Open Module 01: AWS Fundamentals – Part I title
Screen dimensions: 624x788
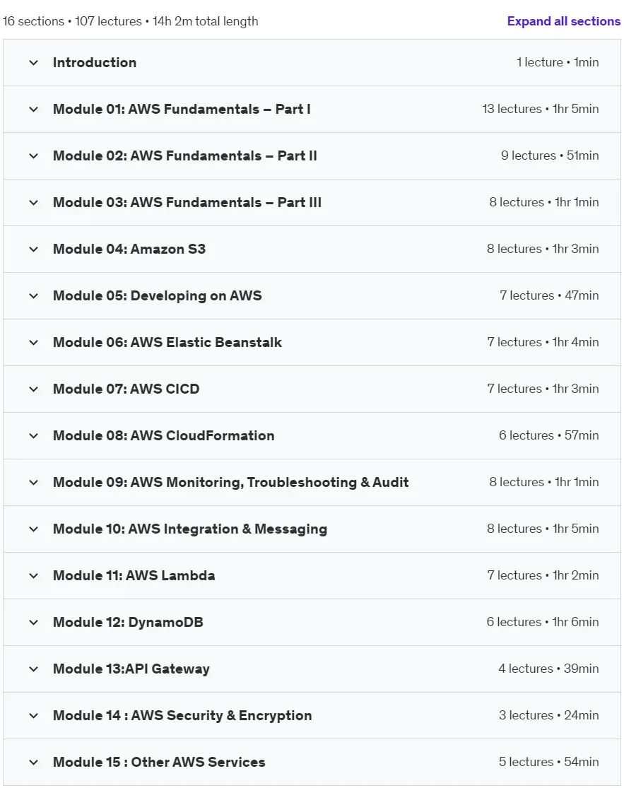point(182,109)
